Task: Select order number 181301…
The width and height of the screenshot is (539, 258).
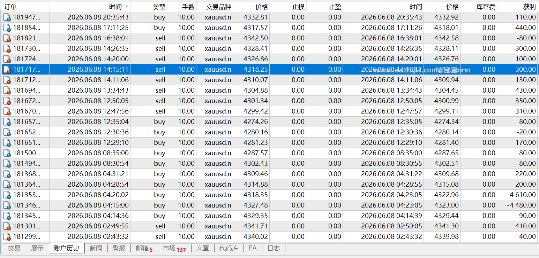Action: click(27, 226)
